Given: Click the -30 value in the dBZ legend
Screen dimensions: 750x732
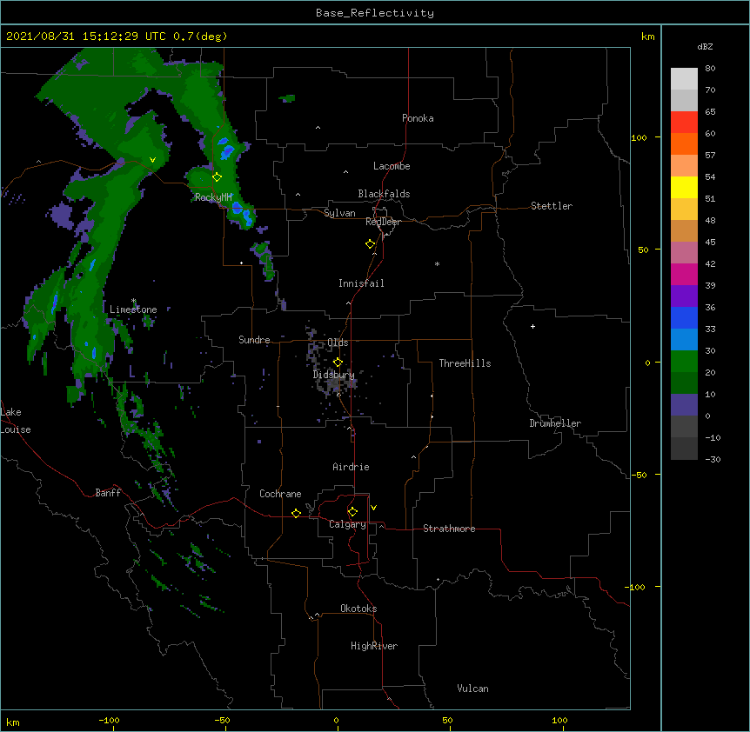Looking at the screenshot, I should pos(713,459).
